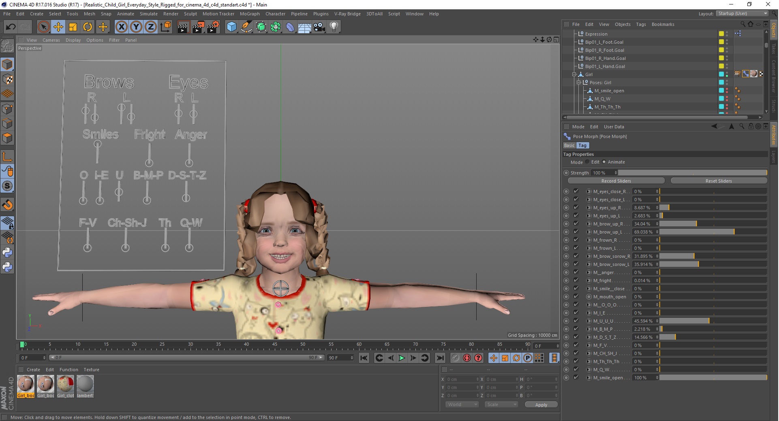Open Edit Render Settings icon
Viewport: 779px width, 421px height.
[x=213, y=27]
